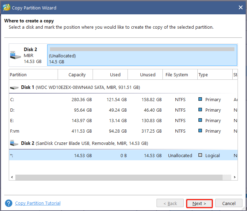Click the 0 B used cell

point(124,156)
